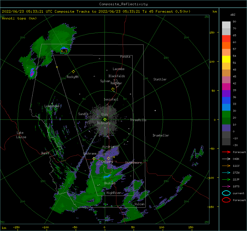Click the 'current' legend label
Image resolution: width=247 pixels, height=231 pixels.
(x=238, y=193)
